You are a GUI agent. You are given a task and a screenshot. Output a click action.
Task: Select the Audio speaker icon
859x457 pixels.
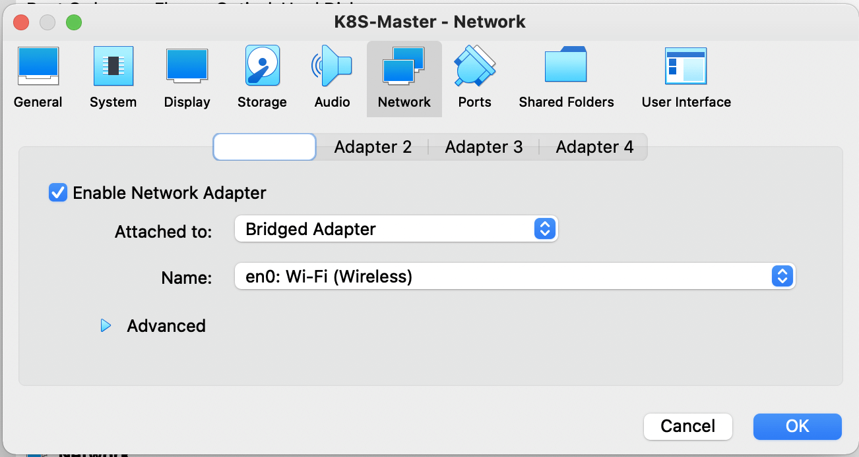click(332, 67)
